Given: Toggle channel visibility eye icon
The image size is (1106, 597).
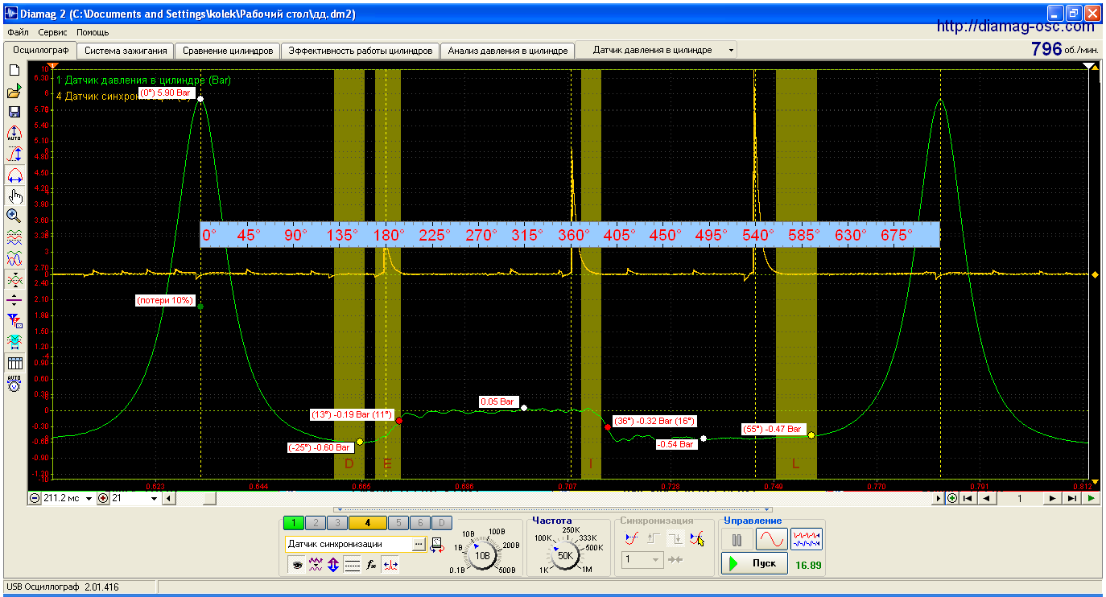Looking at the screenshot, I should pos(297,565).
